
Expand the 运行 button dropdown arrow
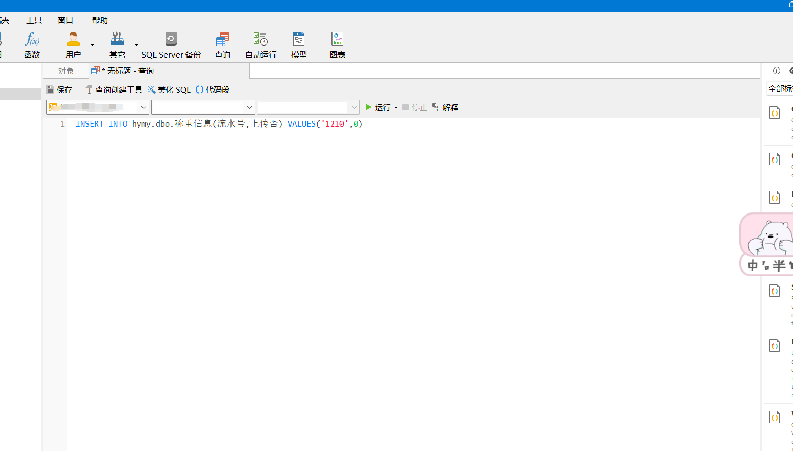tap(397, 107)
